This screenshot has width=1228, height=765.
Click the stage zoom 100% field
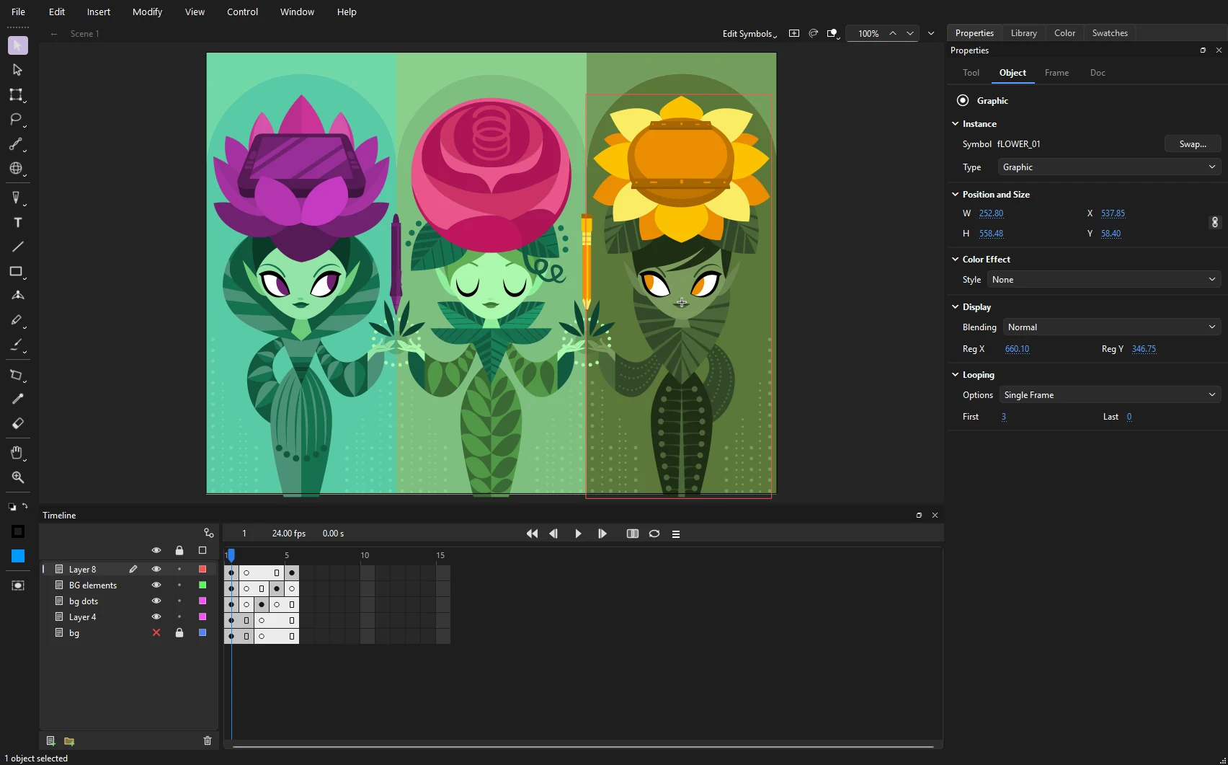pyautogui.click(x=868, y=34)
